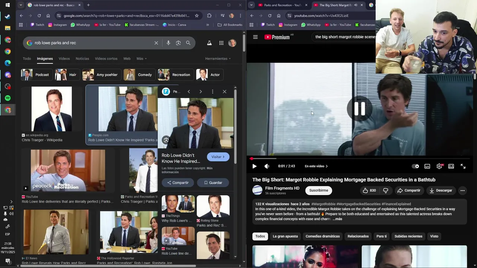Open tab search dropdown in left browser
Image resolution: width=477 pixels, height=268 pixels.
point(20,5)
